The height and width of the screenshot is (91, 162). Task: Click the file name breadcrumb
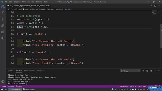44,9
